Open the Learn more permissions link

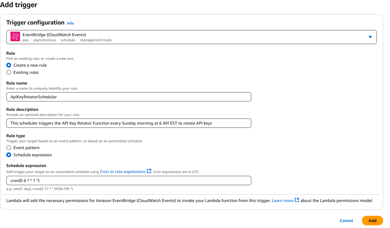283,201
